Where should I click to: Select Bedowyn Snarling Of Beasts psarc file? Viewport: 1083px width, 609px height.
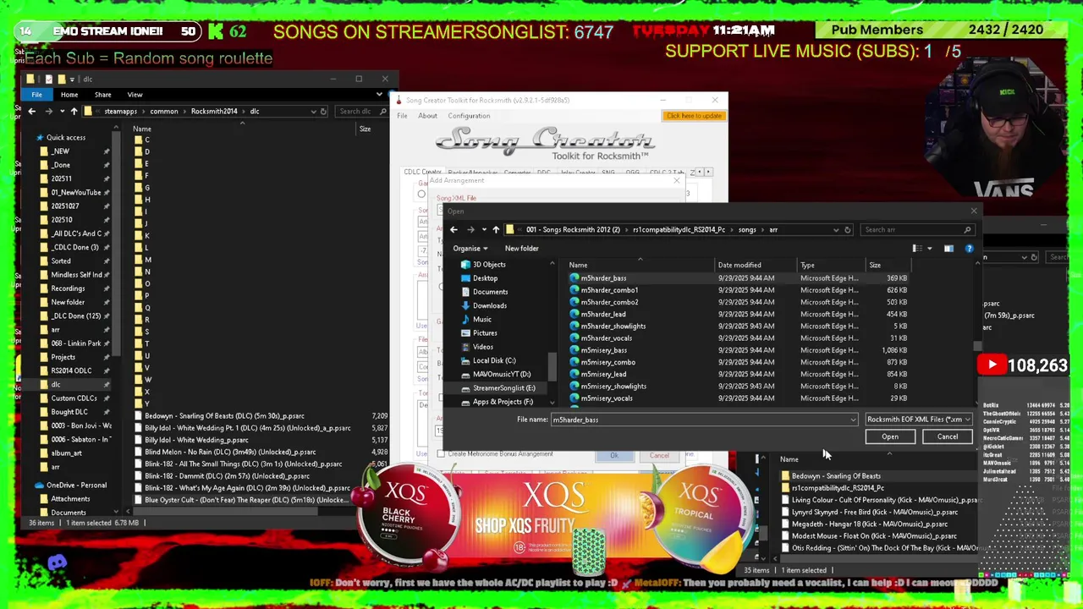point(224,416)
